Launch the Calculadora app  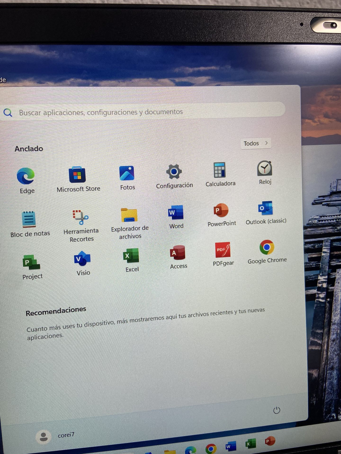click(x=220, y=174)
